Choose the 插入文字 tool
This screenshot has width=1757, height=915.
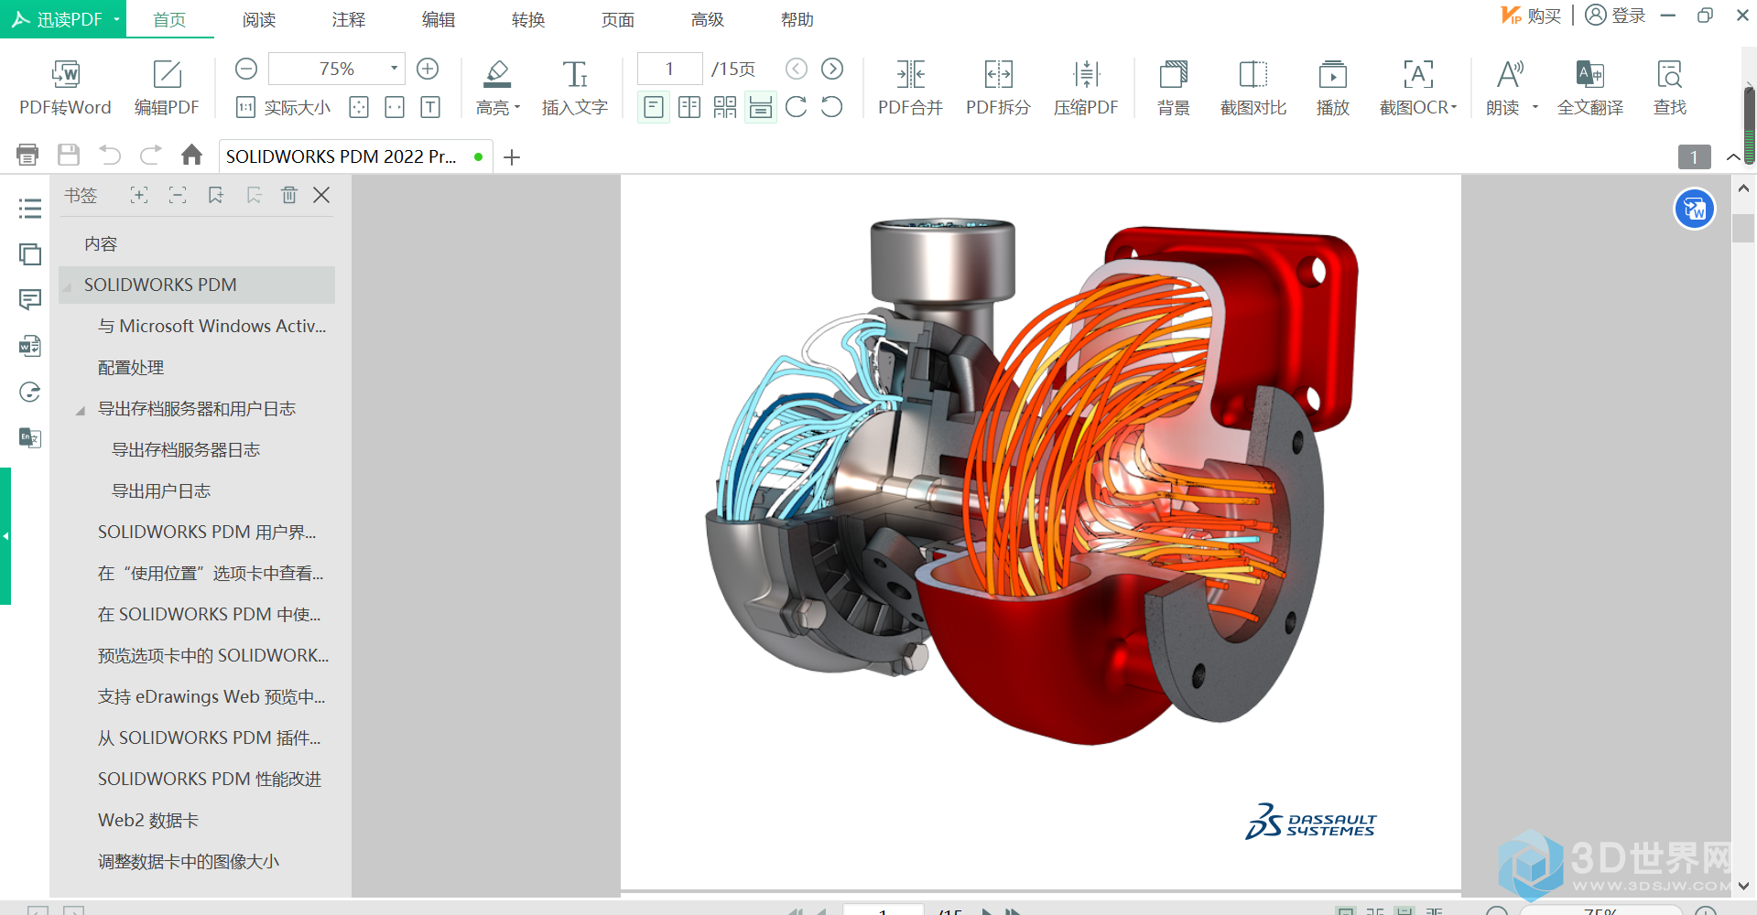[575, 88]
